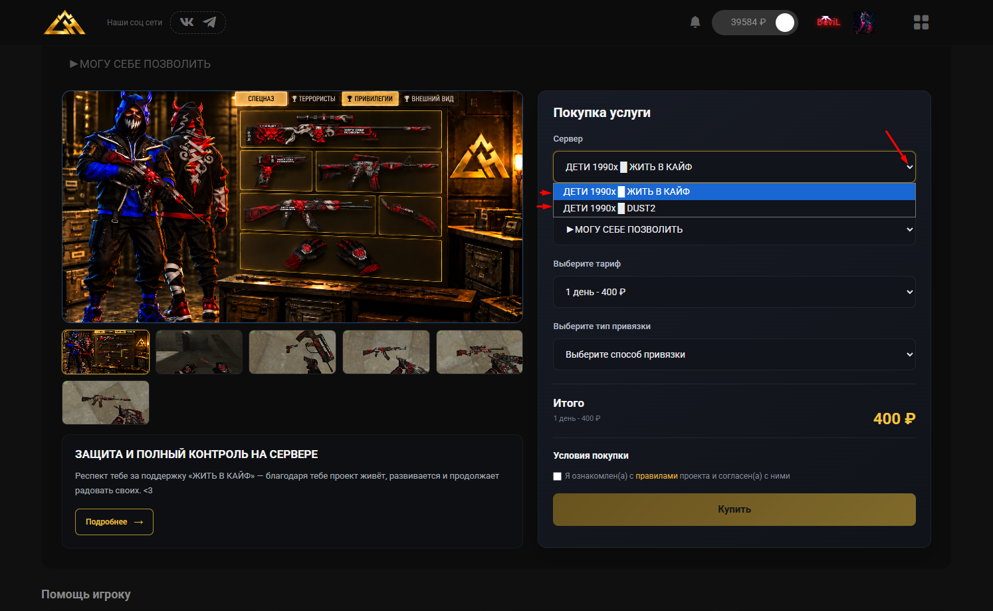Click the 400 ₽ total price
993x611 pixels.
(894, 419)
